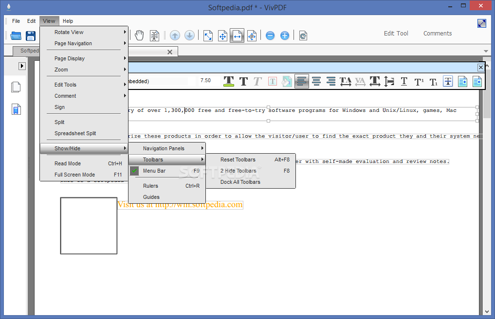Click the fit visible content icon
The image size is (495, 319).
[252, 35]
